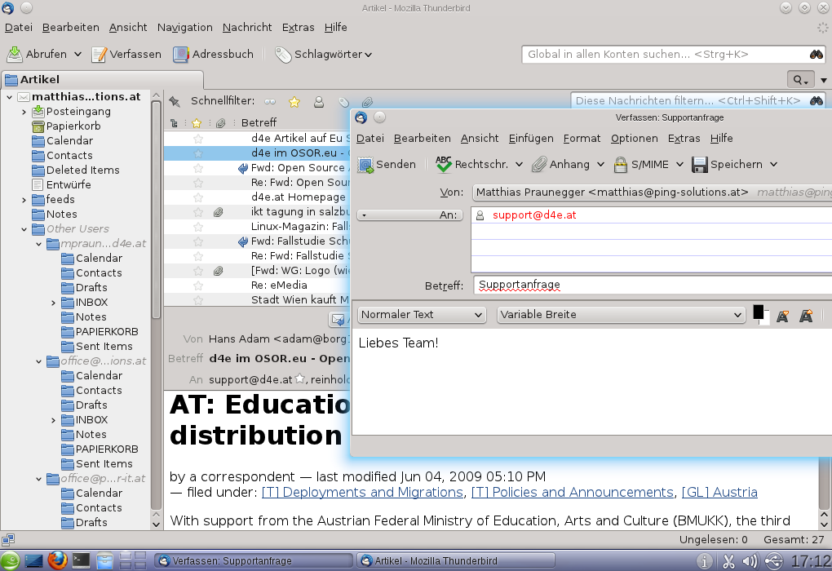
Task: Switch to 'Verfassen: Supportanfrage' taskbar button
Action: [x=254, y=561]
